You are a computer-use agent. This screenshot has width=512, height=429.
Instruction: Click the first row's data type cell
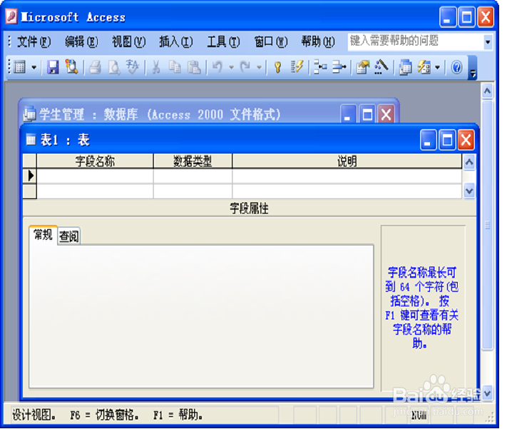click(193, 176)
